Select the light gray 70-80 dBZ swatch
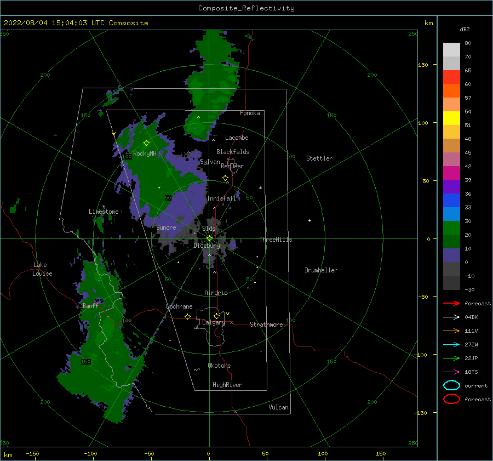 (x=451, y=50)
